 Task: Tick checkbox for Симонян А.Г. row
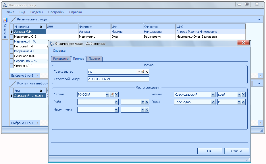coord(12,66)
